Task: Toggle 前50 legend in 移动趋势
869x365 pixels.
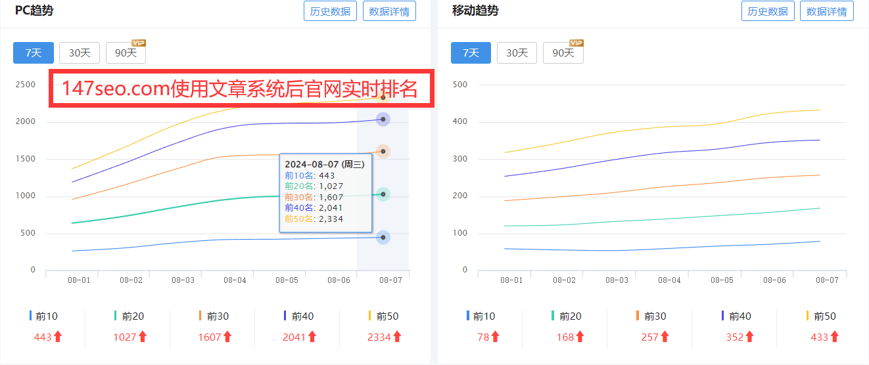Action: coord(820,316)
